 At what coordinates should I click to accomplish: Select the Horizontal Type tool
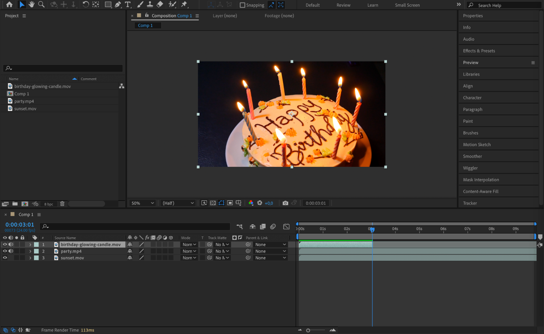(127, 5)
